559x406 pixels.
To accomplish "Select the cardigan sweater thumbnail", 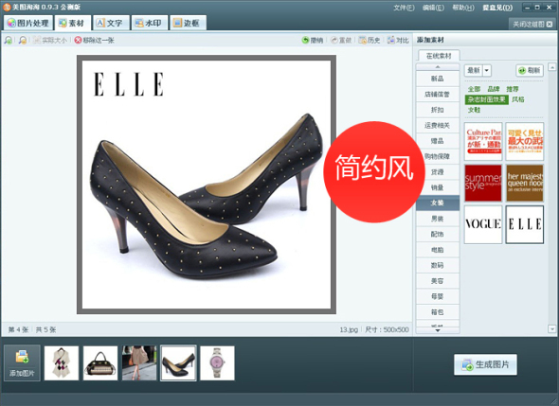I will [62, 362].
